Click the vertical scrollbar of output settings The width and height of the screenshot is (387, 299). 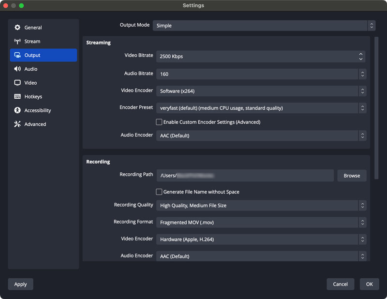coord(376,108)
